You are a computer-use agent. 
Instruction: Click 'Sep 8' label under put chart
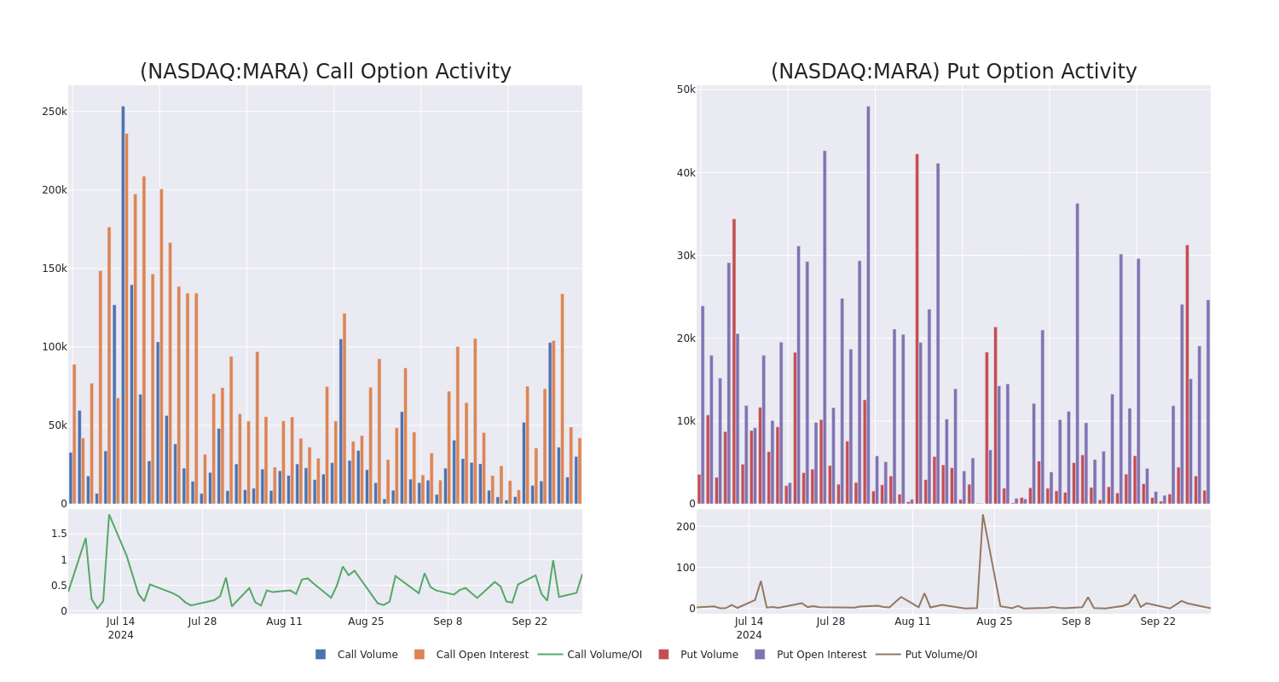tap(1076, 621)
